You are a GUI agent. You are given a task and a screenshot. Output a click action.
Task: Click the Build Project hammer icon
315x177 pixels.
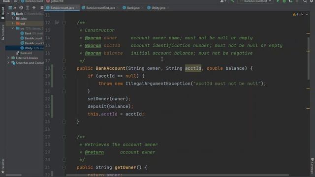232,1
